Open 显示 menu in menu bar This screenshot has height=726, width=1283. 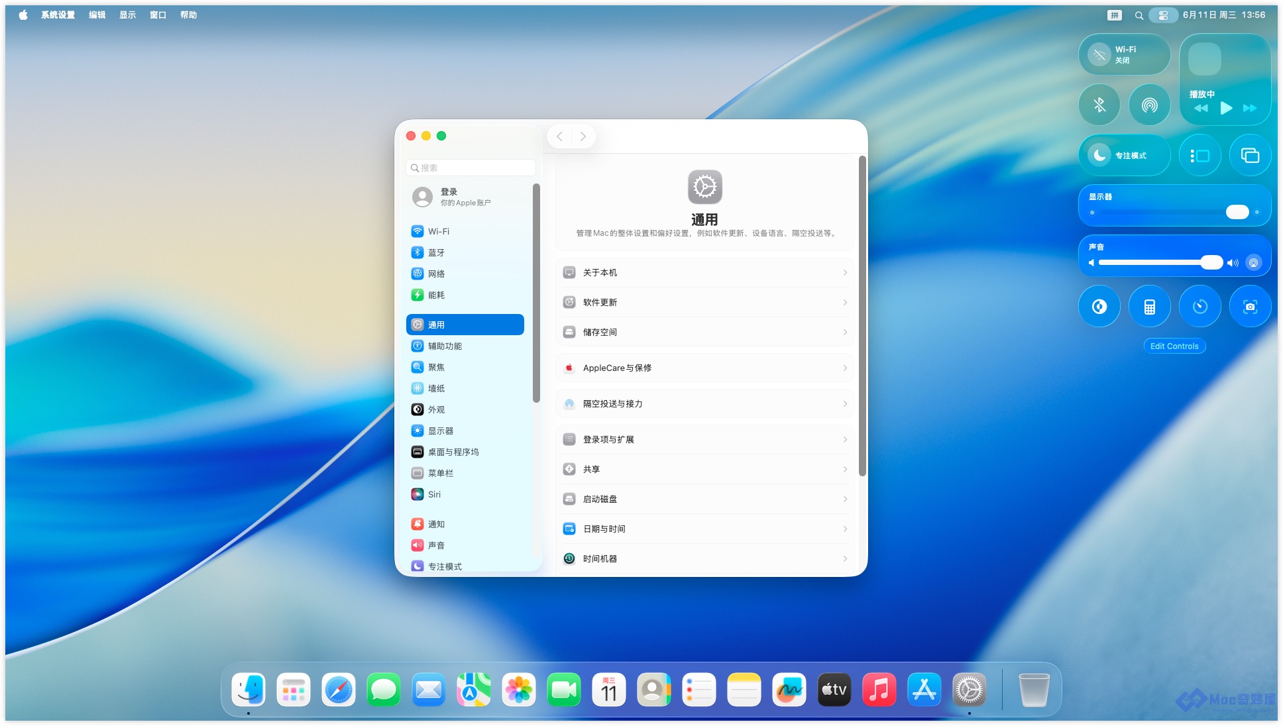click(128, 15)
